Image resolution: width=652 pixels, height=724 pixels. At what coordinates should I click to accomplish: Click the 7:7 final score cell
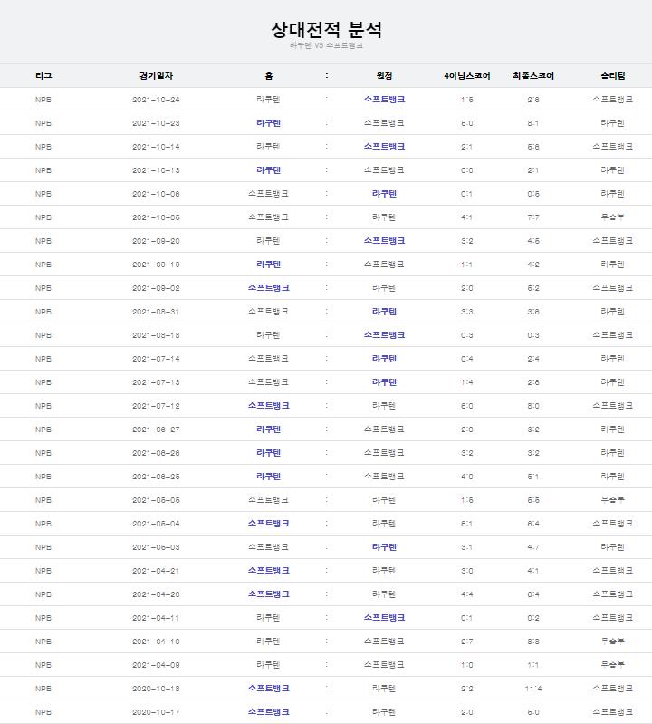533,217
